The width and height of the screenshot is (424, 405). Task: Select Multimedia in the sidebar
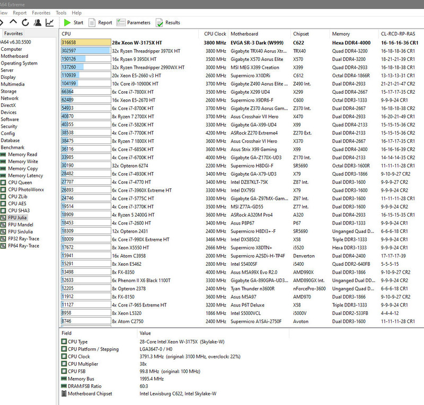point(12,84)
